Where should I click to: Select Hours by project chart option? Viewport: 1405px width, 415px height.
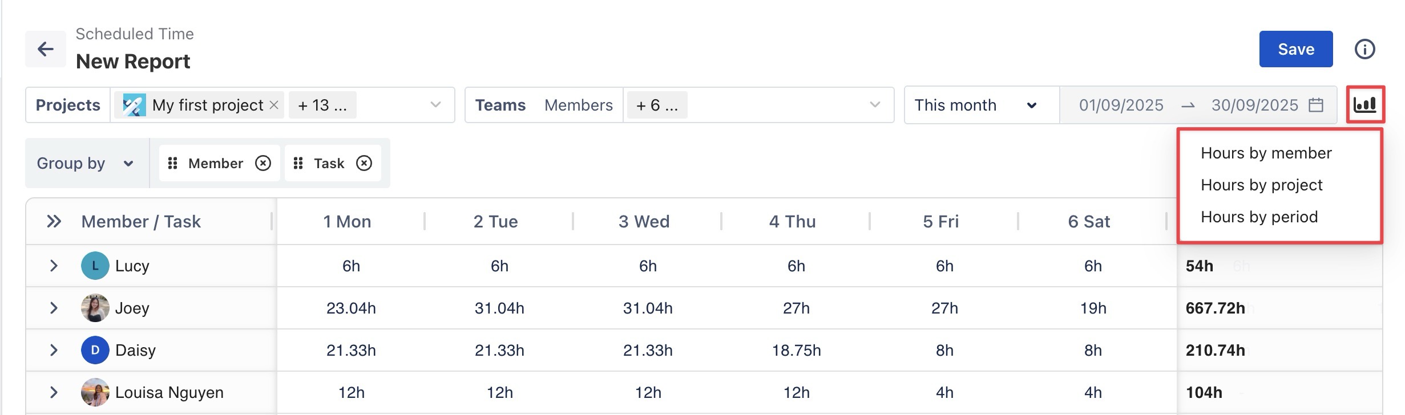point(1261,185)
